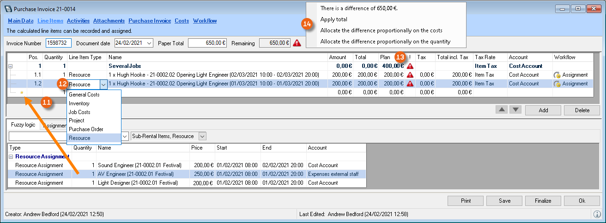Select Purchase Order from the type list
Screen dimensions: 606x223
86,129
